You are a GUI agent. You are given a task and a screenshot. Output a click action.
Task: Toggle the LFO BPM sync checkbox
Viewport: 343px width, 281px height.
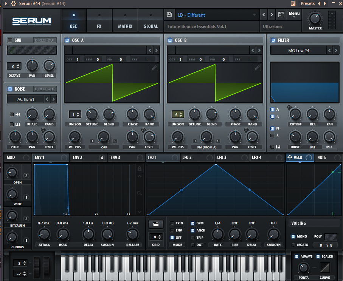[x=193, y=223]
